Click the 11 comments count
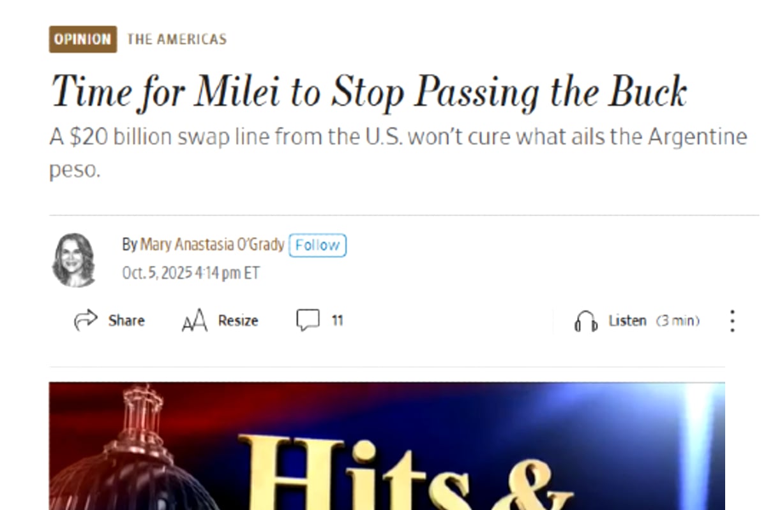The image size is (766, 510). (337, 321)
